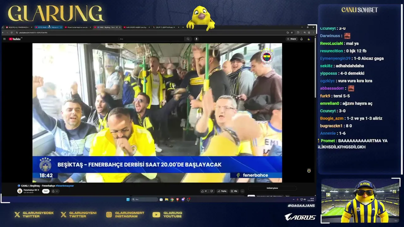Click the Paylaş share button
404x227 pixels.
pyautogui.click(x=222, y=191)
